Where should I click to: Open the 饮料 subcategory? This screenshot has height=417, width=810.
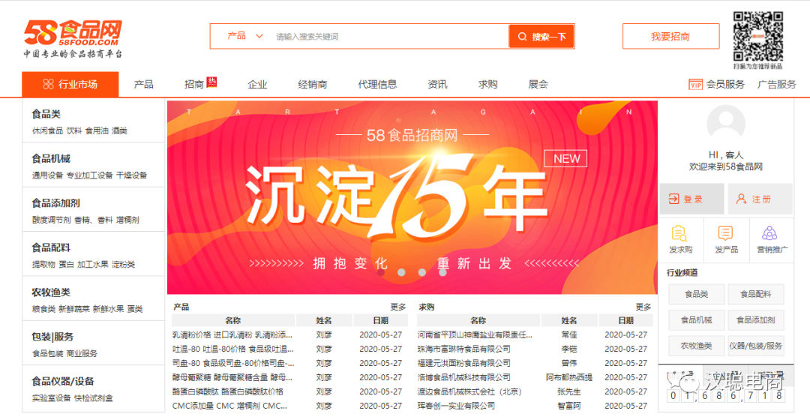(x=73, y=130)
